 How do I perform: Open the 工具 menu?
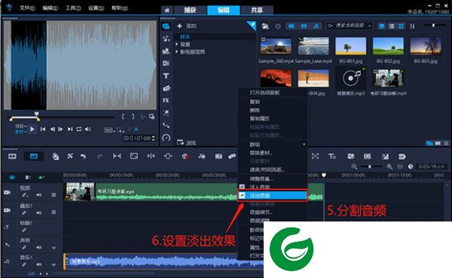pyautogui.click(x=73, y=8)
